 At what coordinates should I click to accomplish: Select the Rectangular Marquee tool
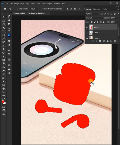click(x=4, y=21)
